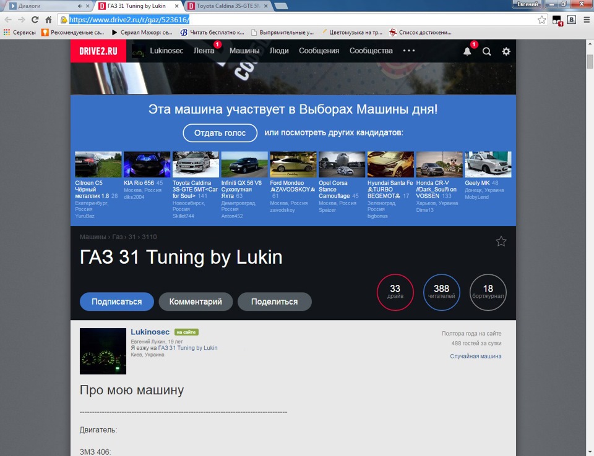Open the Geely MK candidate thumbnail
The image size is (594, 456).
pyautogui.click(x=488, y=164)
